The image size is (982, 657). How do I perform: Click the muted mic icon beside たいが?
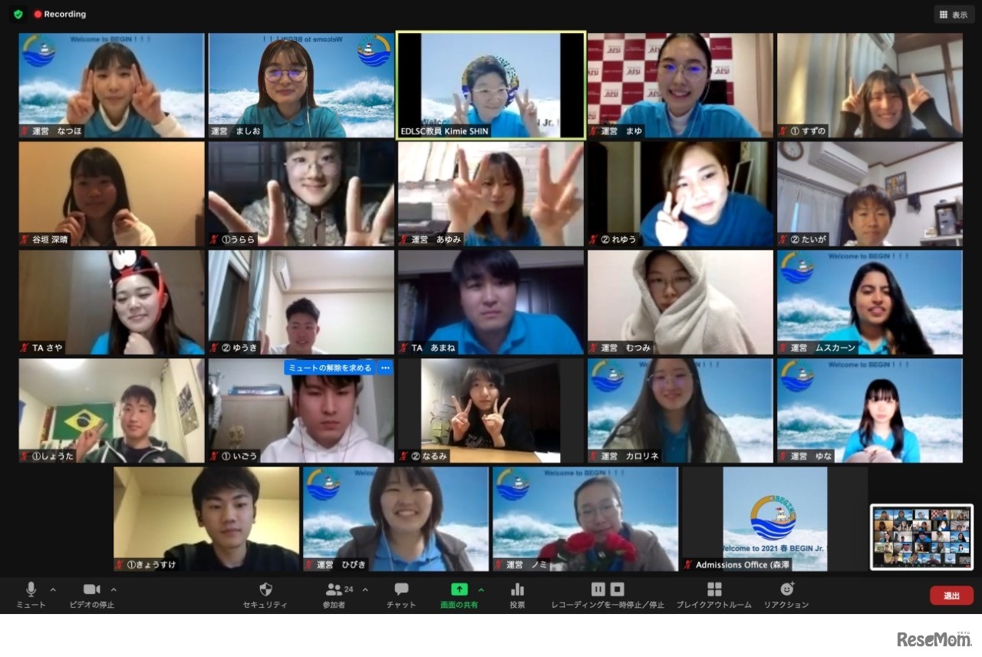click(x=783, y=239)
